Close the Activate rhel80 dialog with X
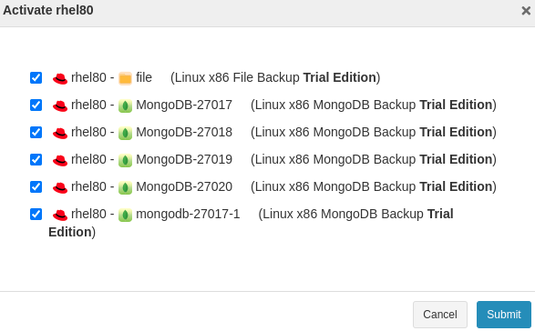The image size is (535, 331). 526,11
